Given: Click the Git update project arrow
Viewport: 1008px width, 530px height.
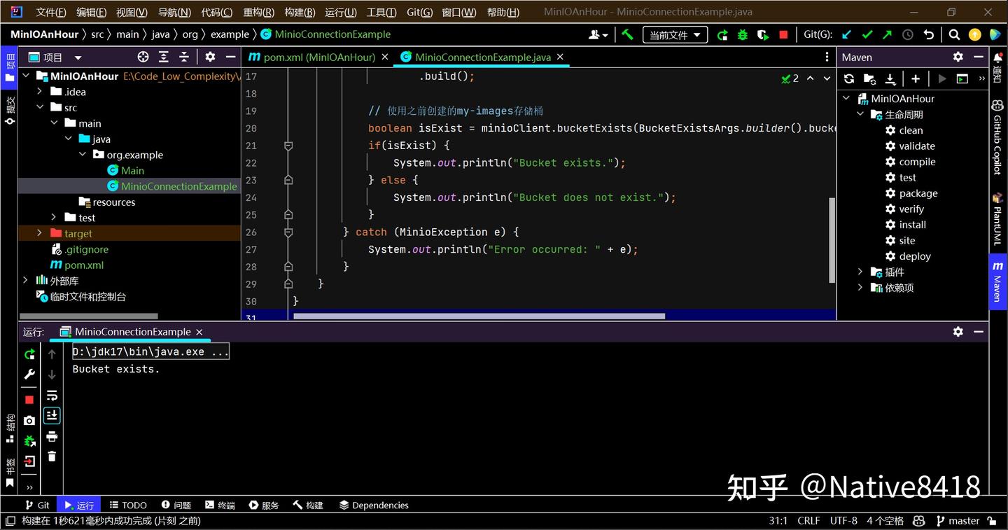Looking at the screenshot, I should pyautogui.click(x=847, y=34).
